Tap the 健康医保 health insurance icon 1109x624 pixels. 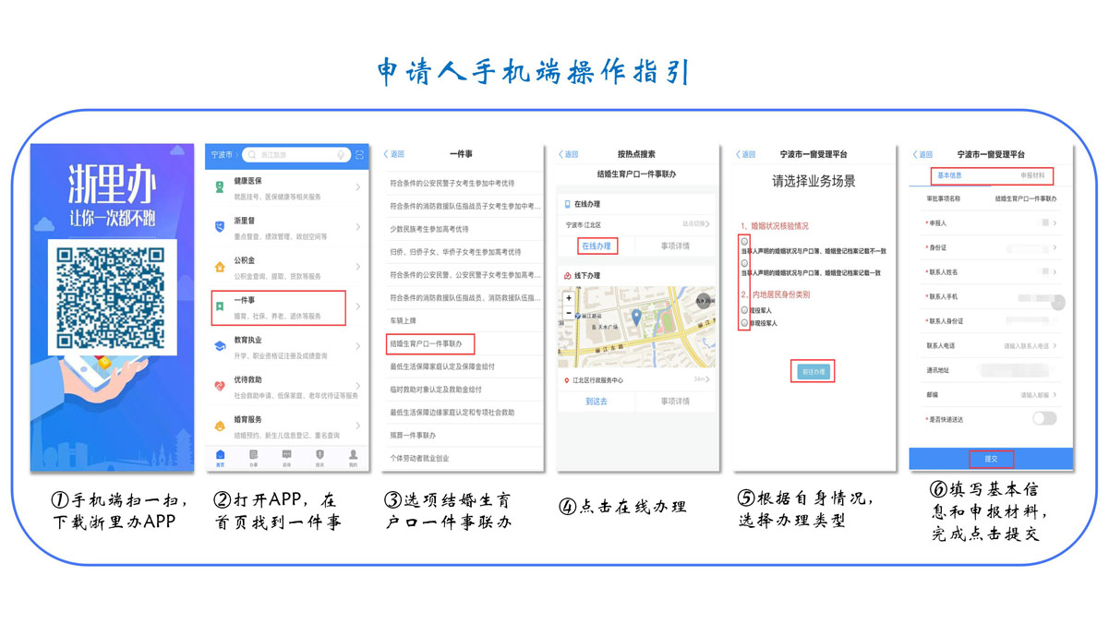click(220, 186)
